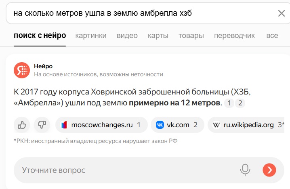This screenshot has width=290, height=189.
Task: Click the red send arrow button
Action: point(269,170)
